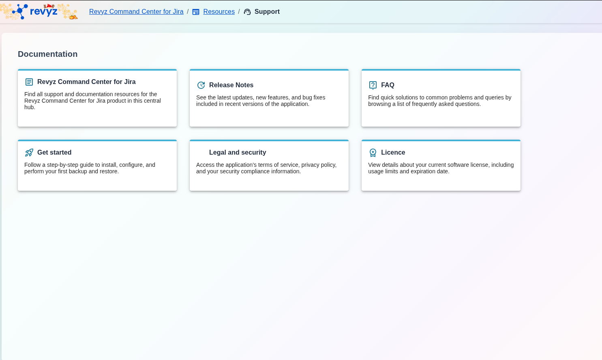Click the FAQ question mark icon
602x360 pixels.
coord(373,85)
